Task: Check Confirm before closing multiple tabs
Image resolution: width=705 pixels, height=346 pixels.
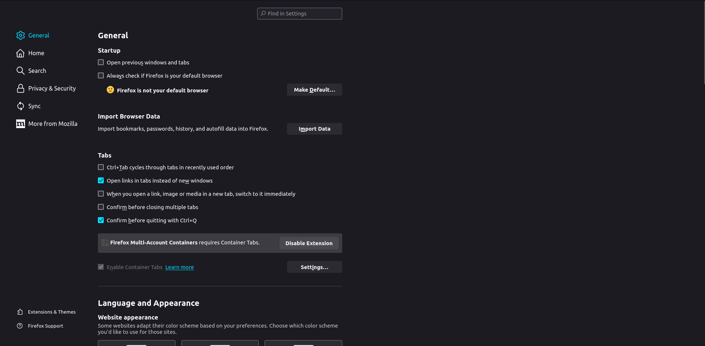Action: click(x=101, y=207)
